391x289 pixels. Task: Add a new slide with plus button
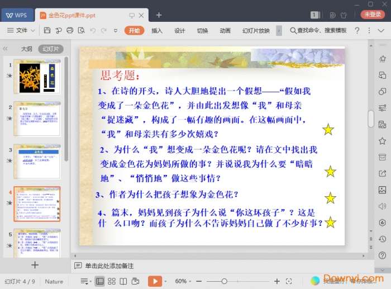point(35,265)
